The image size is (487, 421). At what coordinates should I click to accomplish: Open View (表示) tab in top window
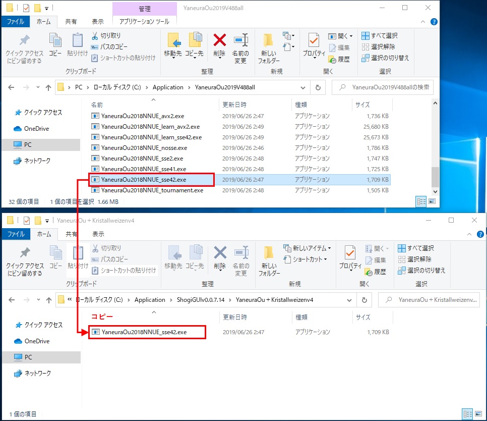click(97, 22)
